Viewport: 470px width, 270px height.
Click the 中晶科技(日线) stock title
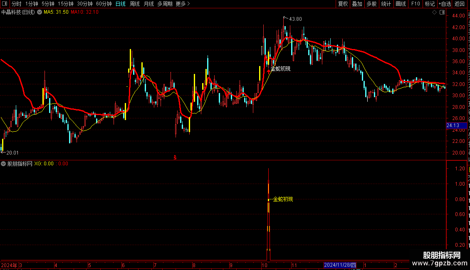point(18,12)
